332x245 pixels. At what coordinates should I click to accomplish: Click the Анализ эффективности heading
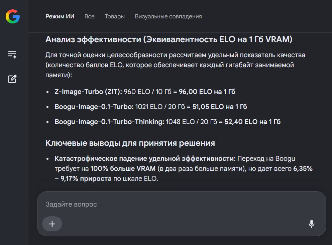click(169, 39)
